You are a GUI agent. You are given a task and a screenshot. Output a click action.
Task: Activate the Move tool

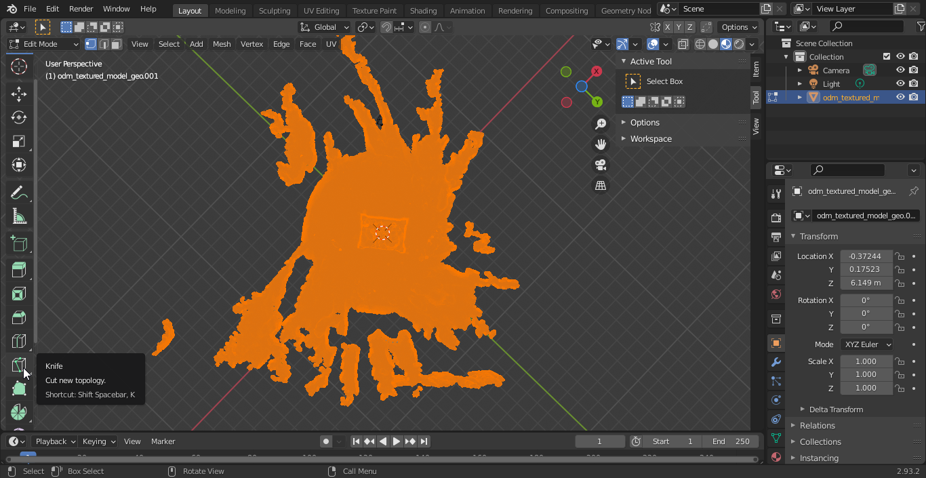[x=19, y=94]
